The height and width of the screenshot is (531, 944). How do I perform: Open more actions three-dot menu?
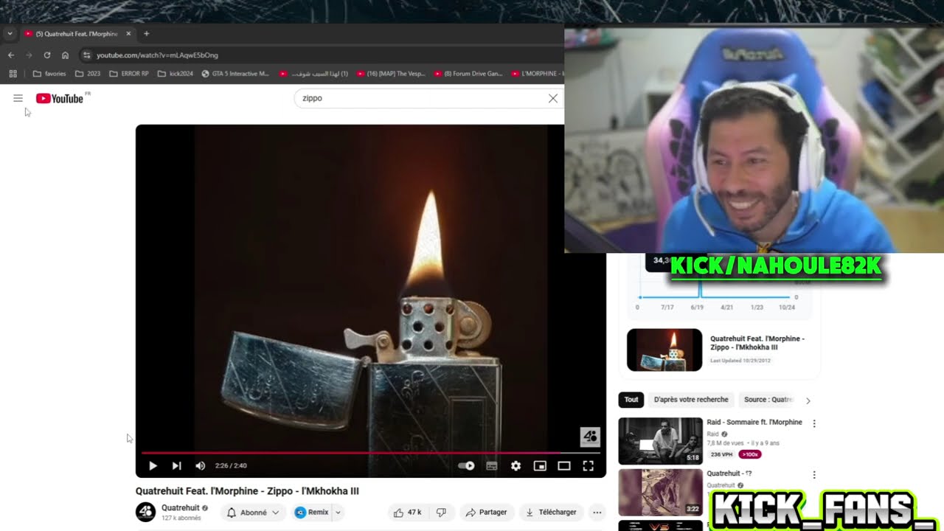click(597, 513)
